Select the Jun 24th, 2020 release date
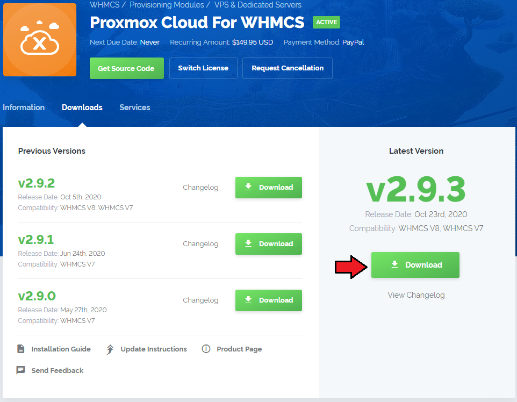517x402 pixels. point(83,253)
